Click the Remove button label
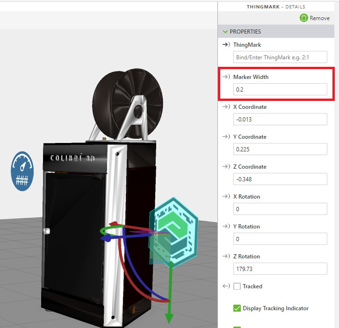 319,18
